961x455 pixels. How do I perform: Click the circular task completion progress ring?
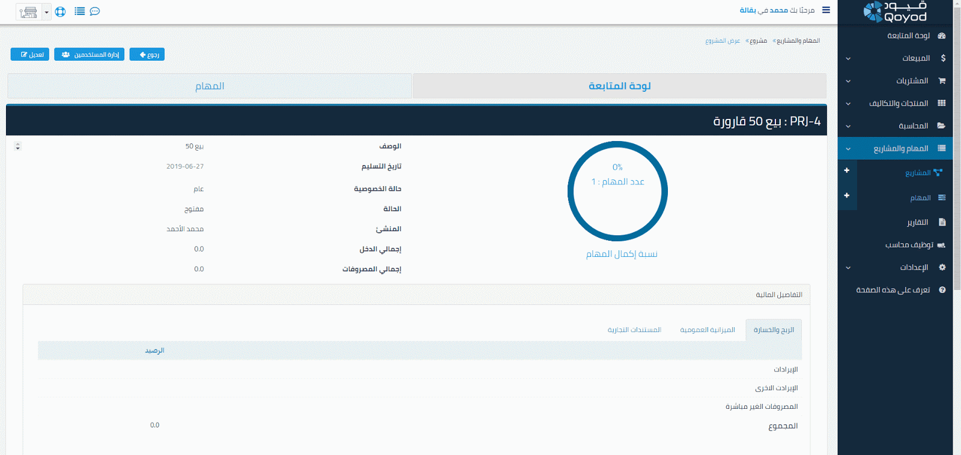coord(617,191)
